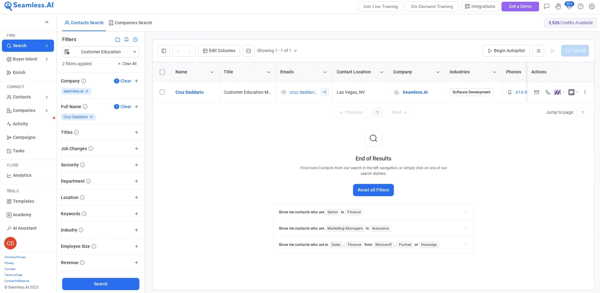
Task: Click the phone call icon in Actions
Action: tap(548, 92)
